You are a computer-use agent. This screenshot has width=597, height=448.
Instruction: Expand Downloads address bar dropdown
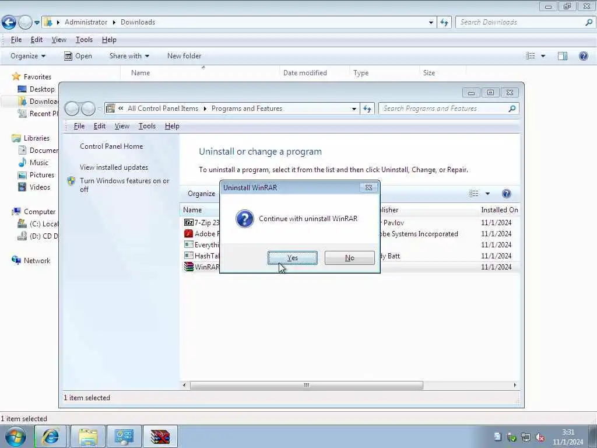pyautogui.click(x=431, y=22)
